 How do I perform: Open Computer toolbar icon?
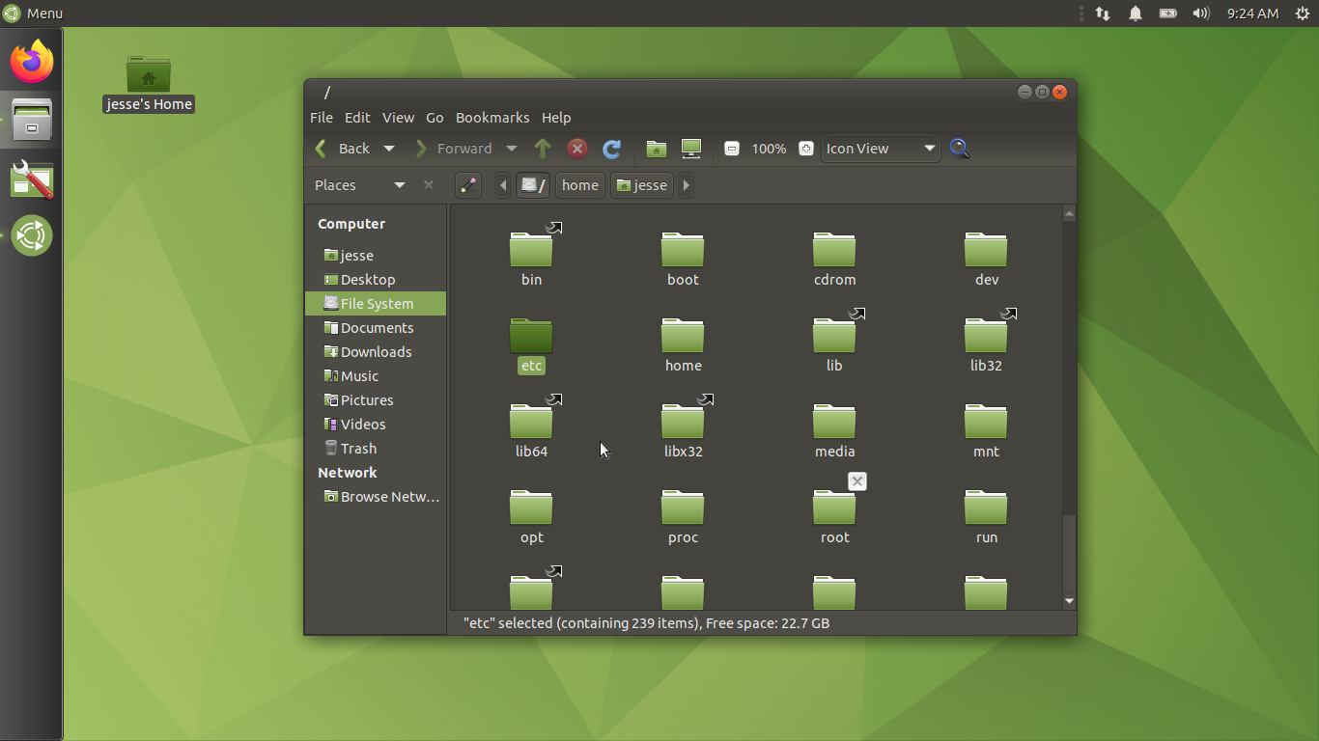click(691, 149)
